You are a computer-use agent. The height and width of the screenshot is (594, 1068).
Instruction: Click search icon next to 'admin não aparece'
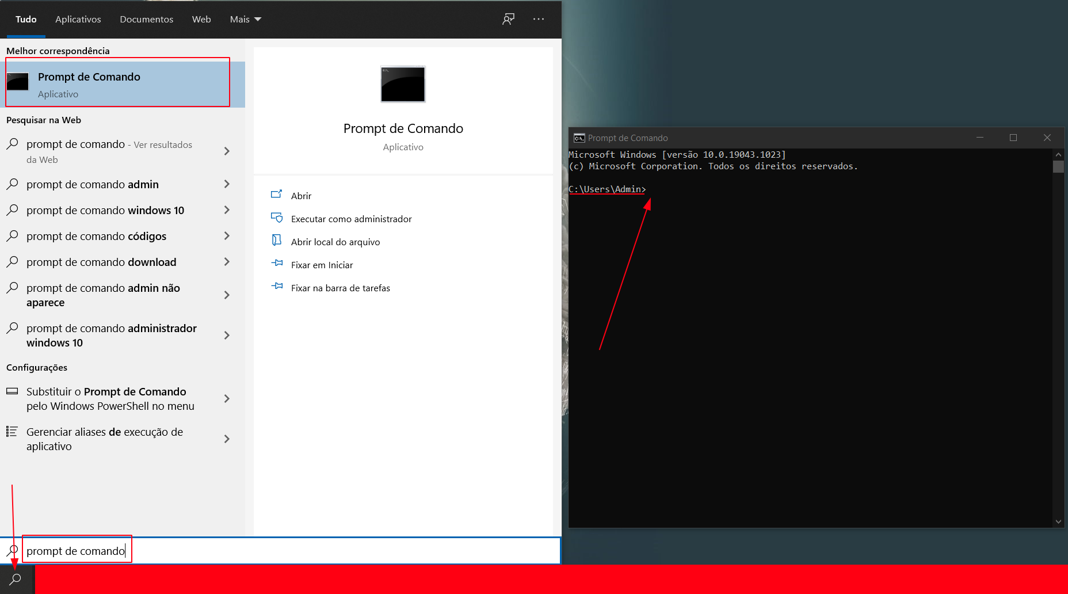(12, 288)
